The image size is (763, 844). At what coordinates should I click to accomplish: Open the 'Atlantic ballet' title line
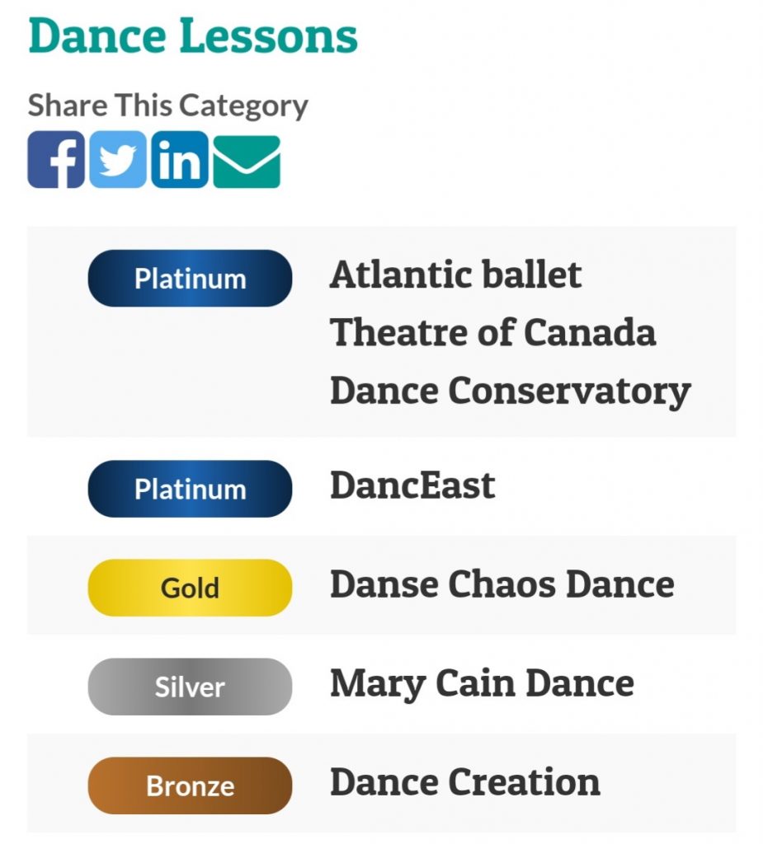click(x=456, y=274)
